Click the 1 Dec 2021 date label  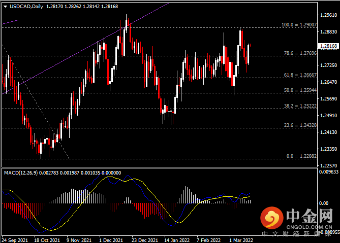point(111,240)
